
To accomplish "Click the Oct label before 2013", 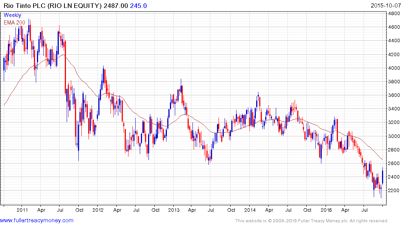I will tap(156, 210).
